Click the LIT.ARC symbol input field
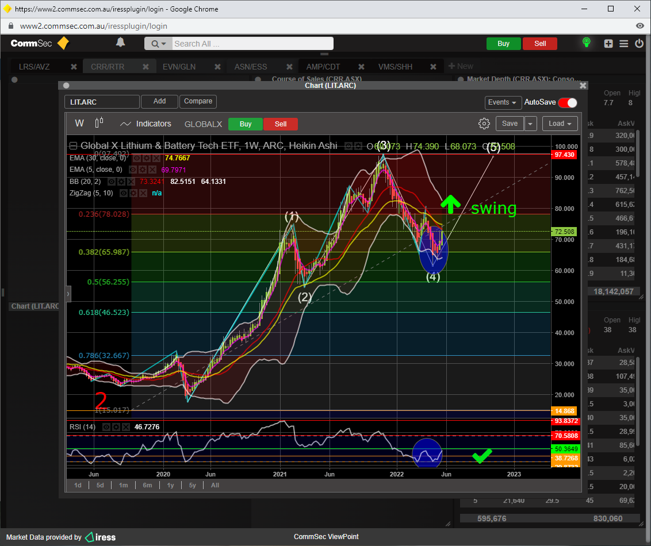651x546 pixels. point(102,102)
